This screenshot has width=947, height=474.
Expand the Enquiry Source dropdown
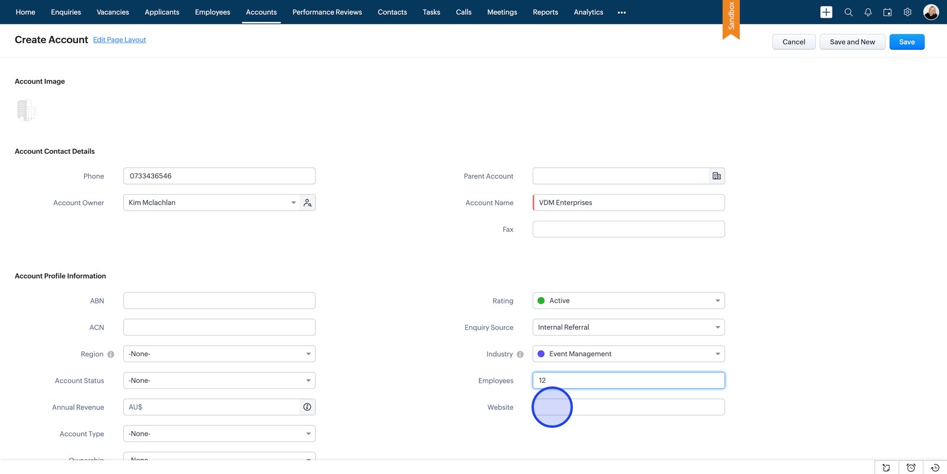[629, 327]
